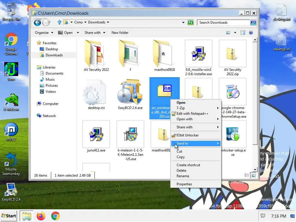Select the AV Secutity 2022 folder
This screenshot has width=296, height=222.
[x=96, y=56]
